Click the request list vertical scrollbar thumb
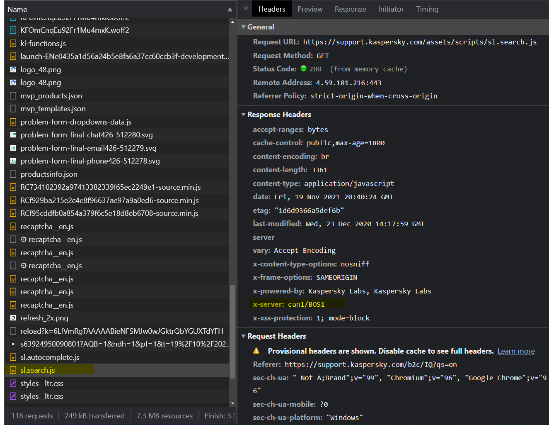This screenshot has width=549, height=425. 232,332
